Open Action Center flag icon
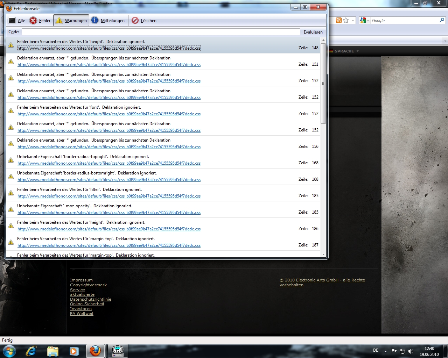This screenshot has width=448, height=358. (394, 351)
